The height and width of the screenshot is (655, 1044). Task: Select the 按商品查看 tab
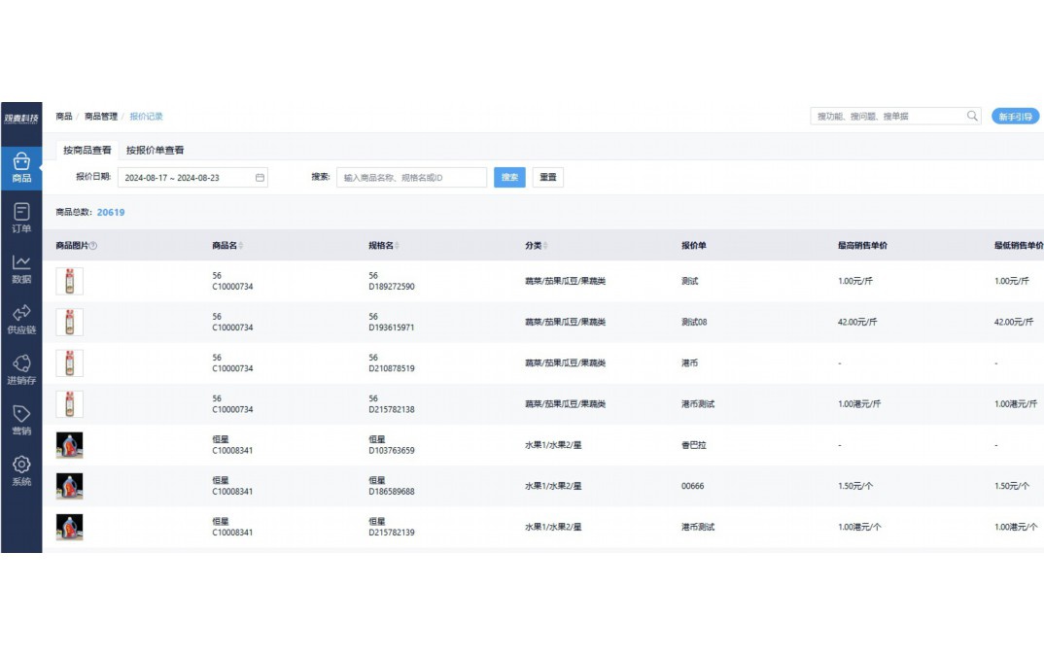click(x=87, y=151)
